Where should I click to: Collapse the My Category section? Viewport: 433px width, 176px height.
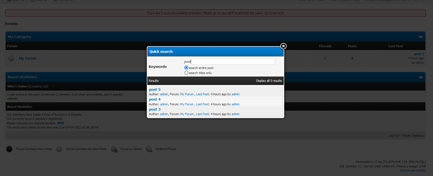pos(421,37)
